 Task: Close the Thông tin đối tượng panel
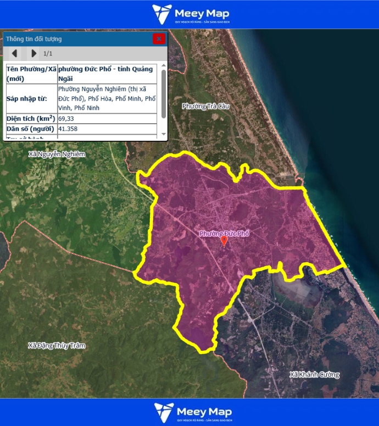click(x=159, y=38)
